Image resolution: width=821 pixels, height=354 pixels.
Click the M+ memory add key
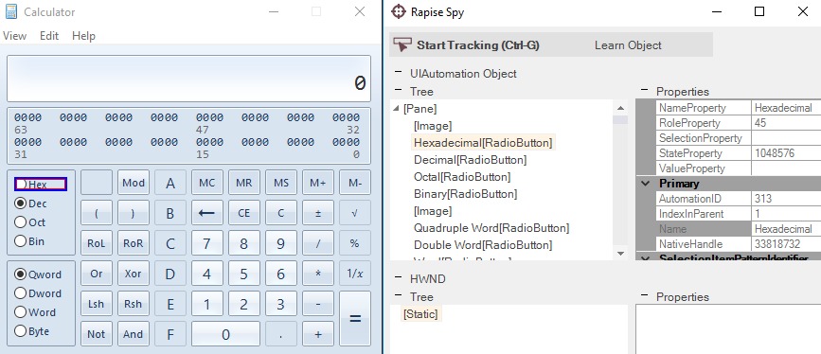(317, 183)
